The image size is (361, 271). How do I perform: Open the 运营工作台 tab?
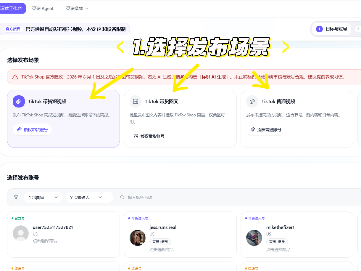12,8
